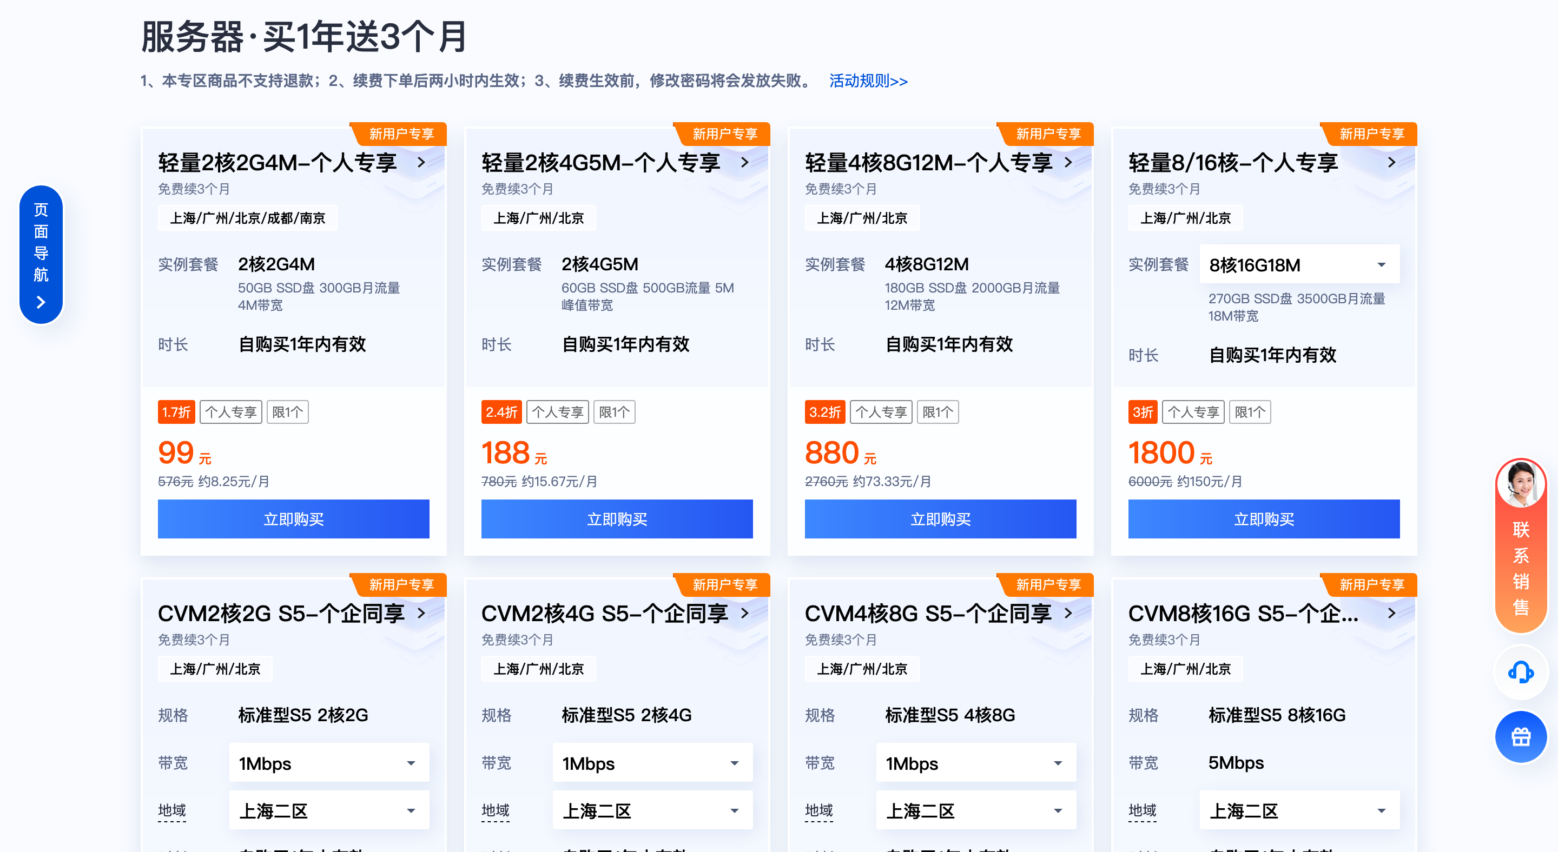Click the headset support icon
Image resolution: width=1558 pixels, height=852 pixels.
(x=1521, y=672)
